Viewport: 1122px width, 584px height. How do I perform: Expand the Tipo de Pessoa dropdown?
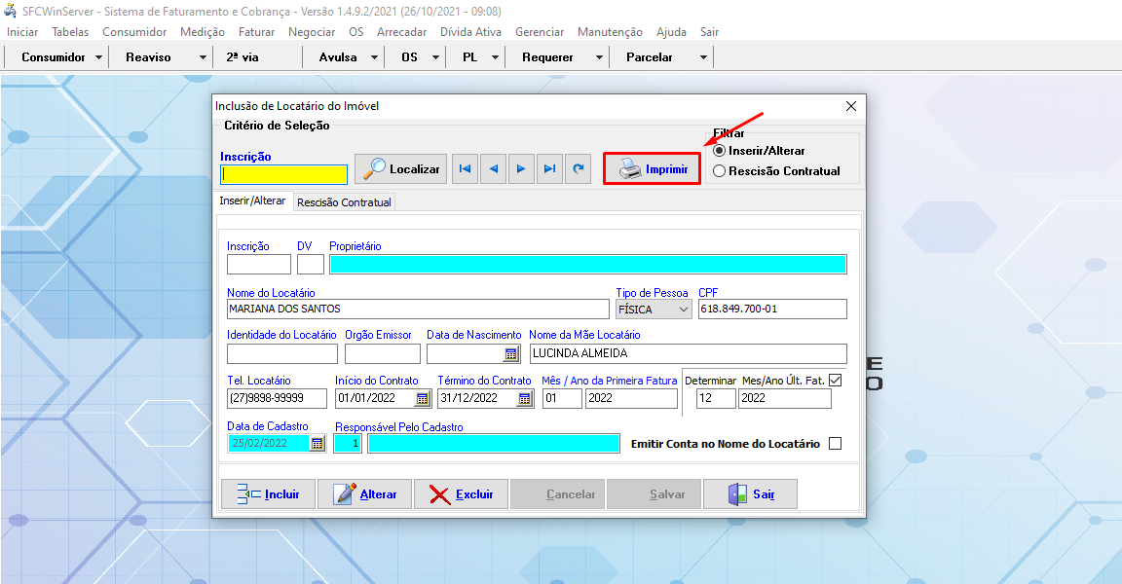[683, 310]
